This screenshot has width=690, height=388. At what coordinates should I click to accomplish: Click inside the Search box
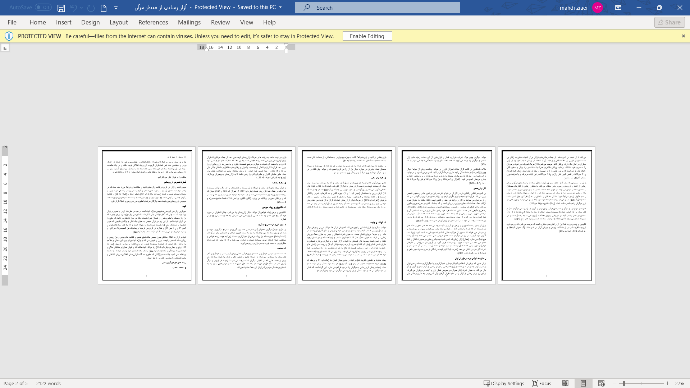click(378, 8)
